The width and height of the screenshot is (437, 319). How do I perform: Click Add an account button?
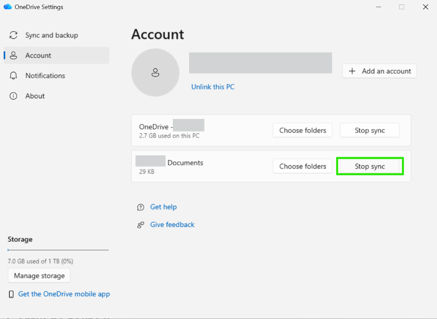point(379,71)
